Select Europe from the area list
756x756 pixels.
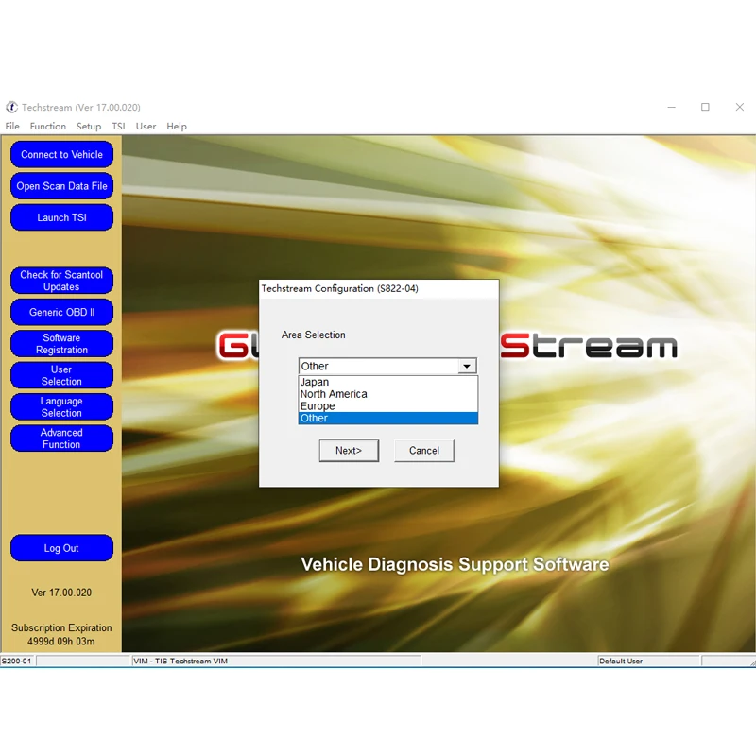pyautogui.click(x=388, y=406)
